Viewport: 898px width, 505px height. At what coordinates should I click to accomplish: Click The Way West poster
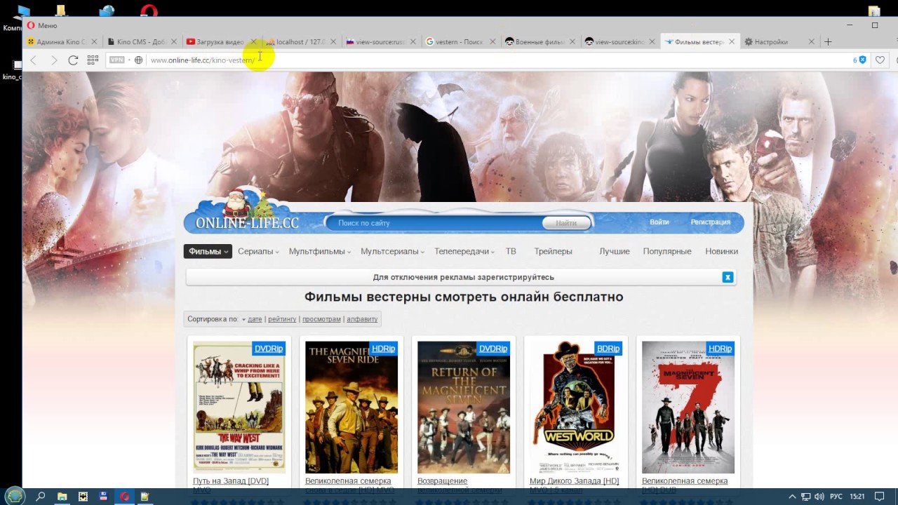[x=239, y=408]
